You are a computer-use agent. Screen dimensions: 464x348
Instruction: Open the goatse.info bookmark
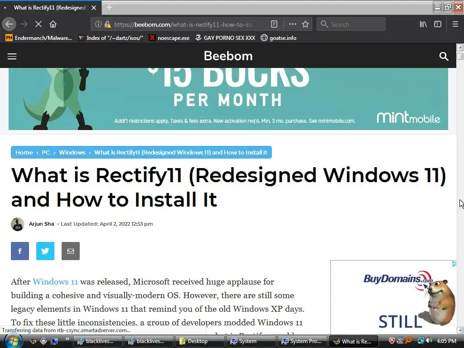point(279,38)
